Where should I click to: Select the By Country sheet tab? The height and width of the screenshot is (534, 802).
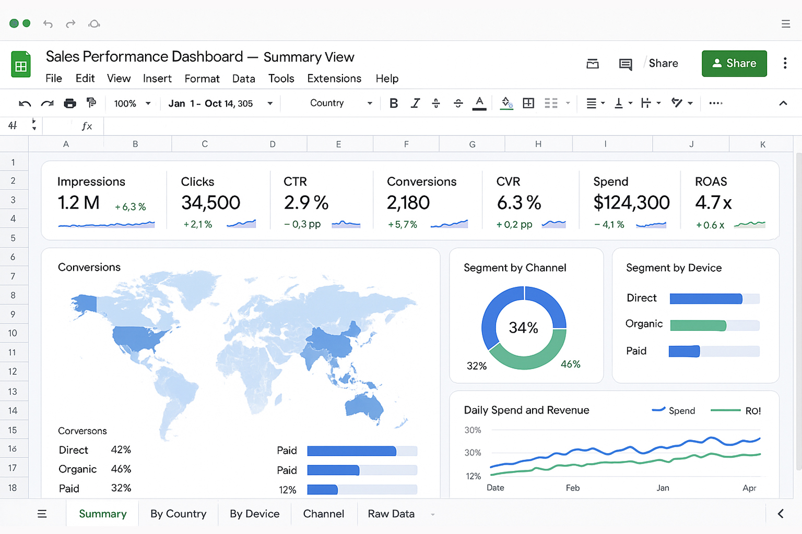pyautogui.click(x=178, y=514)
